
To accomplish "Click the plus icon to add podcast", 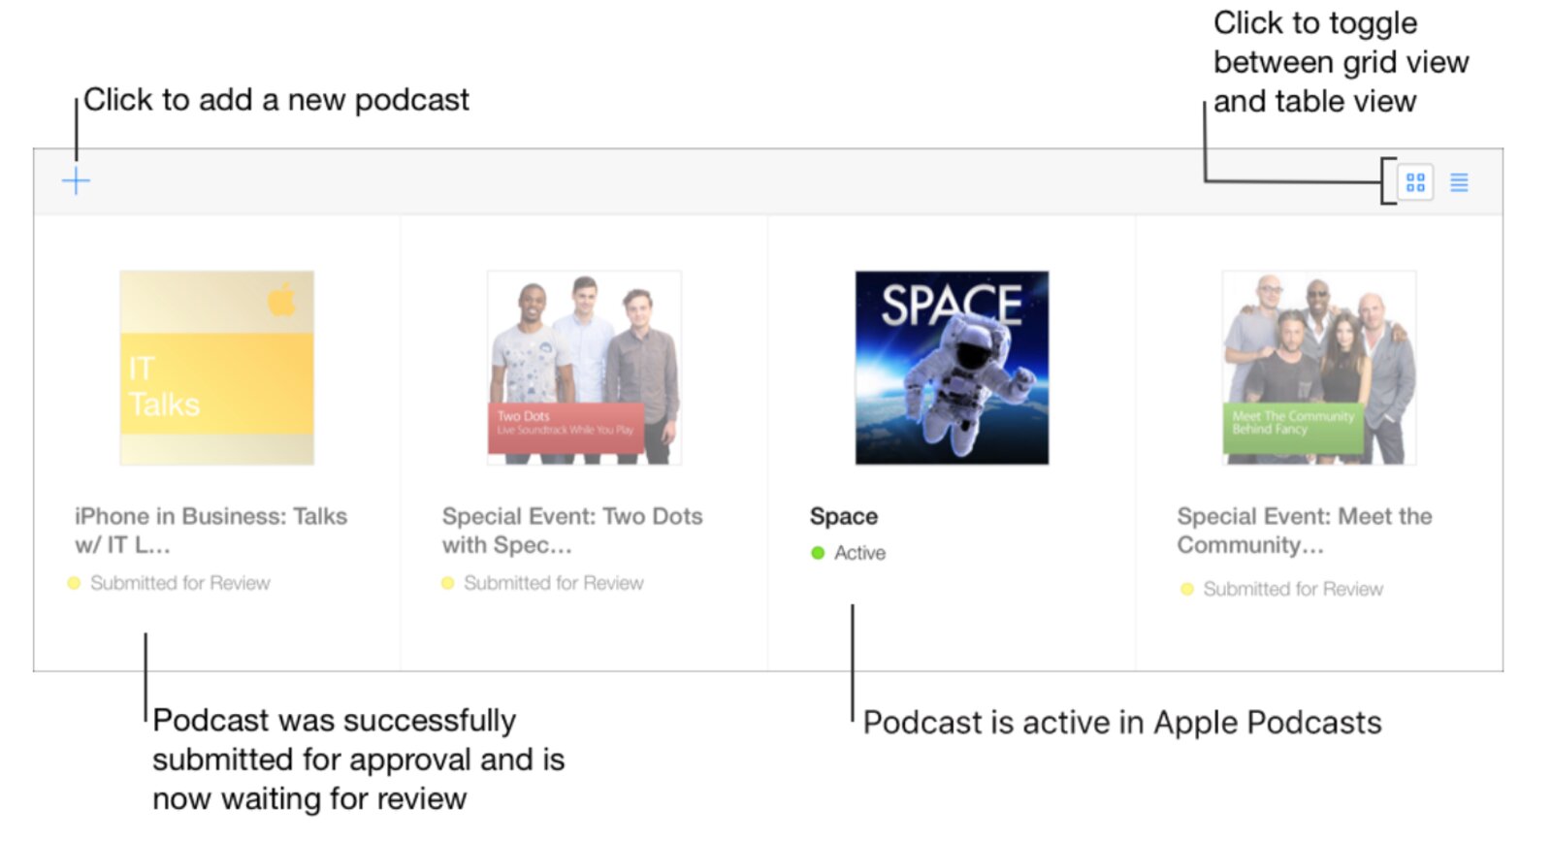I will coord(76,181).
